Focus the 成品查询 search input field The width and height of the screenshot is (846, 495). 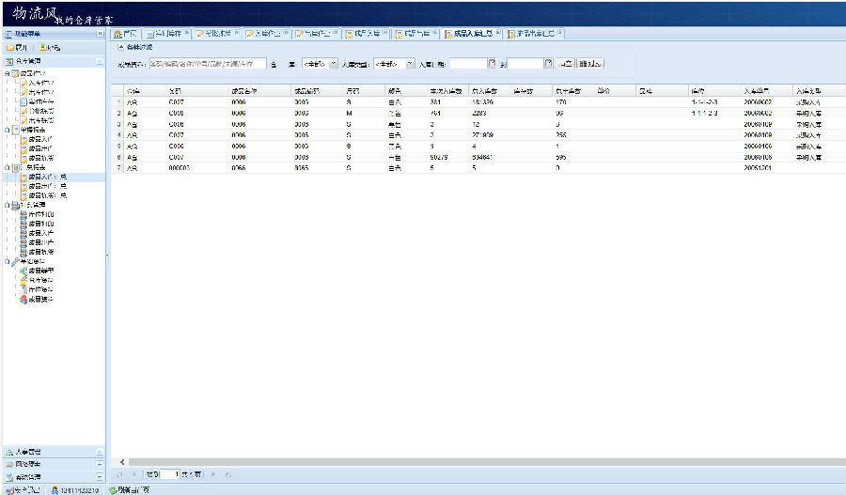point(208,64)
